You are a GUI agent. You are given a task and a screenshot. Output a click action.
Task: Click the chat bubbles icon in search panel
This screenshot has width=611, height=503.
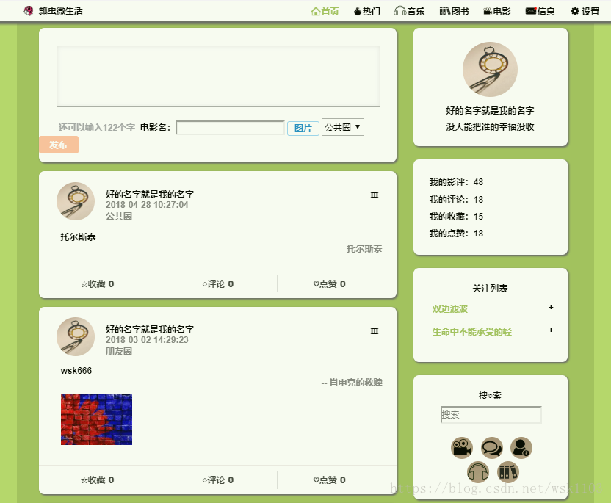(491, 448)
